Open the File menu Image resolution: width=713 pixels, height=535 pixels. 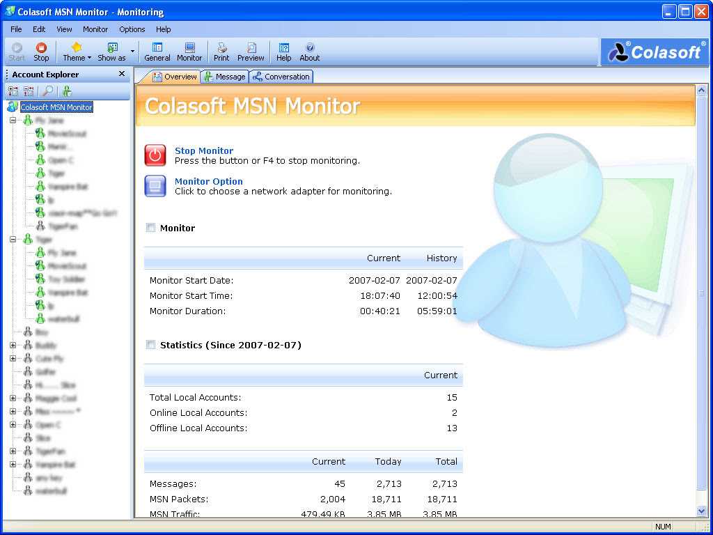[16, 29]
